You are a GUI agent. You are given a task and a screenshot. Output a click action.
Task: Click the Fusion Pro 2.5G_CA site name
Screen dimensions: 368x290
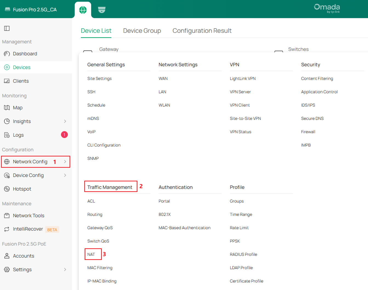[35, 10]
